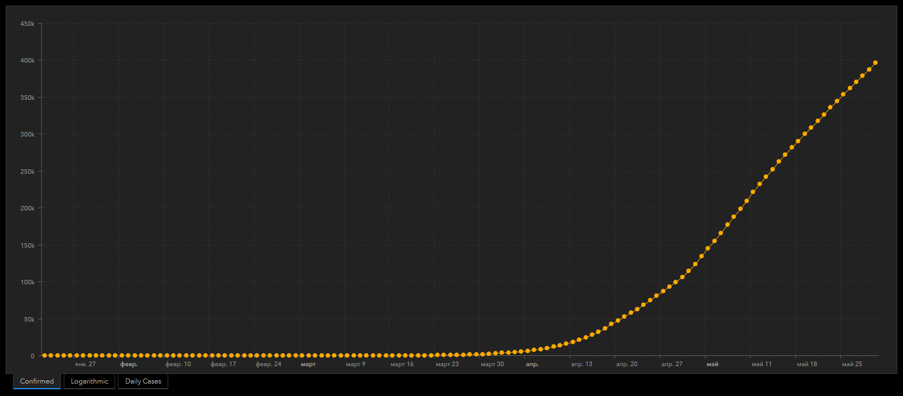
Task: Select the last data point near 400k
Action: pos(875,63)
